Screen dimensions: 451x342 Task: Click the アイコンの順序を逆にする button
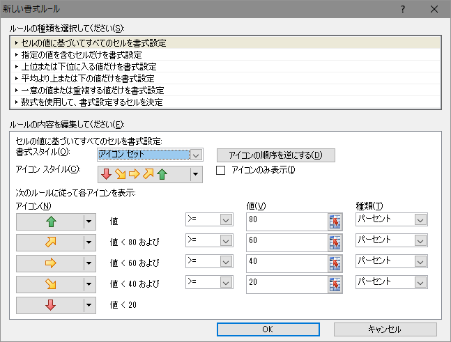tap(276, 155)
